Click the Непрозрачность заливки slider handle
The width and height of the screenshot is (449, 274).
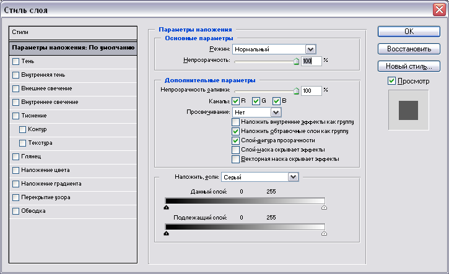pos(297,92)
